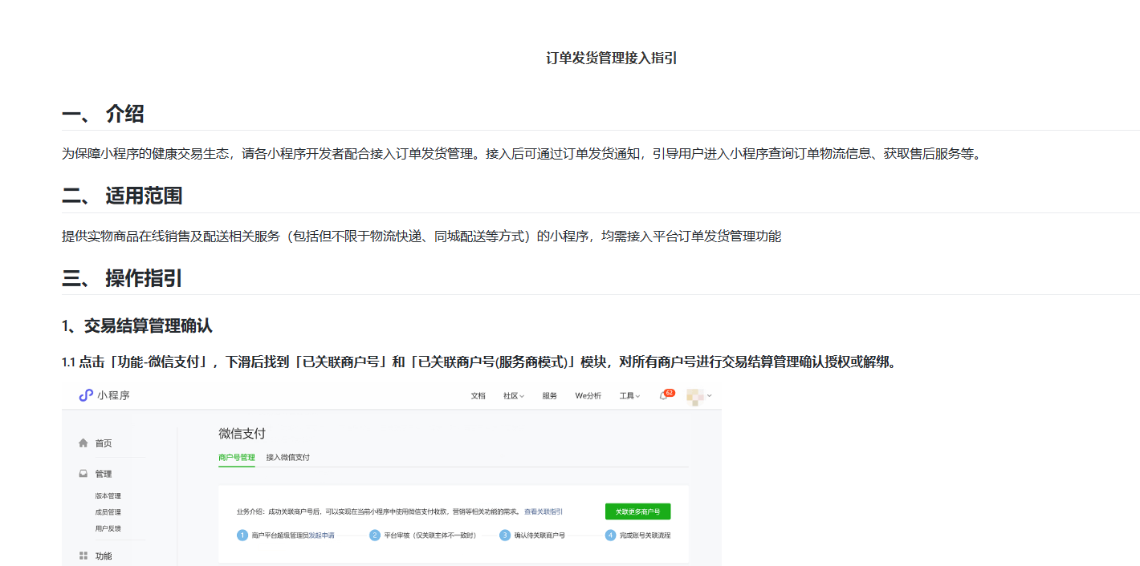
Task: Click the 二、适用范围 heading
Action: [x=122, y=196]
